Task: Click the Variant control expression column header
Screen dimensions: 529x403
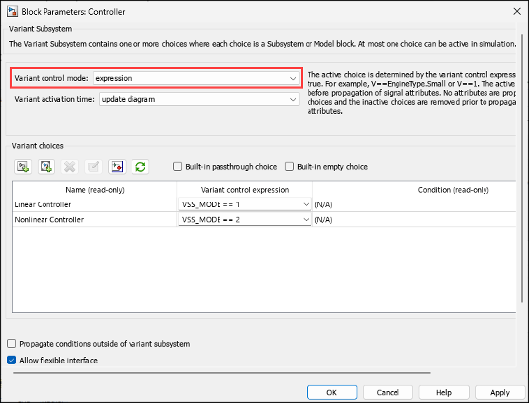Action: (x=244, y=190)
